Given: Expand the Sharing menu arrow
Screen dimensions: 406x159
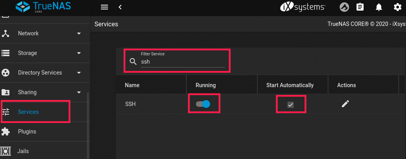Looking at the screenshot, I should (x=79, y=92).
